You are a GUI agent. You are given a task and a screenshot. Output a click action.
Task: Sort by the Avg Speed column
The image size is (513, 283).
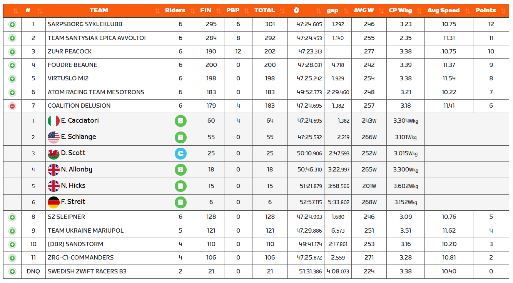point(443,10)
